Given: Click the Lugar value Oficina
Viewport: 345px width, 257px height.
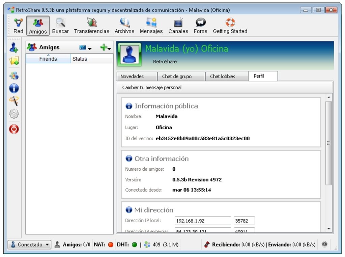Looking at the screenshot, I should 164,127.
